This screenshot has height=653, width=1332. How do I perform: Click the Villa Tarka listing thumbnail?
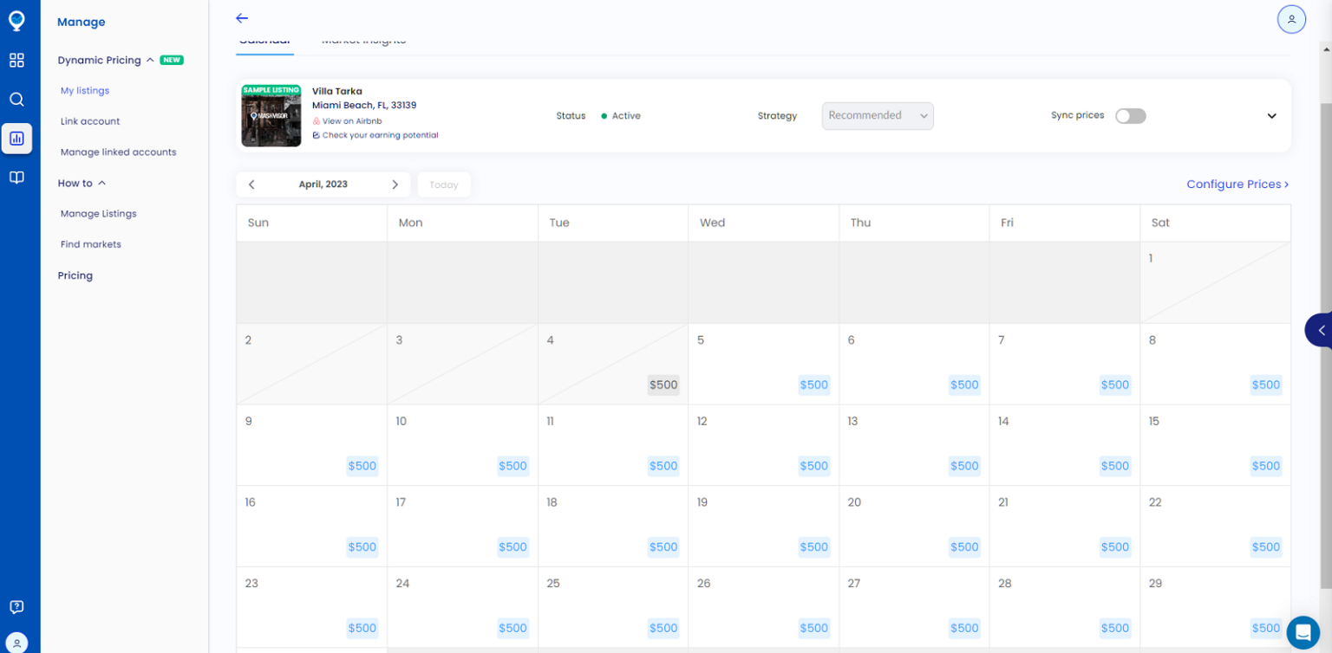coord(271,116)
